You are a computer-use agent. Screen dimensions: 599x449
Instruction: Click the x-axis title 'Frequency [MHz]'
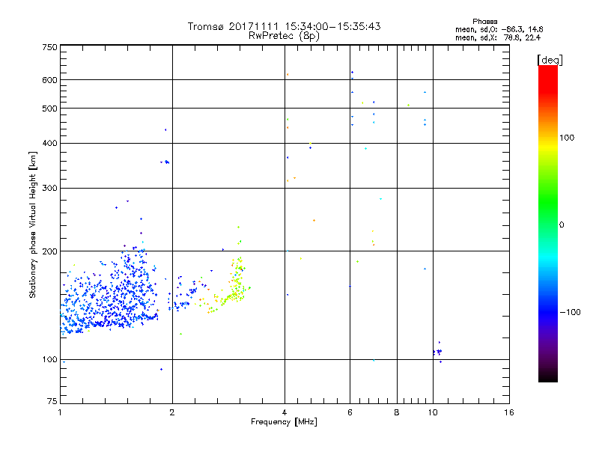tap(284, 422)
